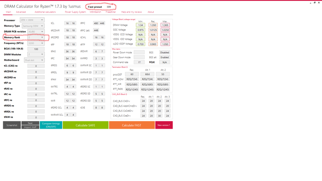This screenshot has height=181, width=322.
Task: Switch to the Advanced tab
Action: tap(21, 12)
